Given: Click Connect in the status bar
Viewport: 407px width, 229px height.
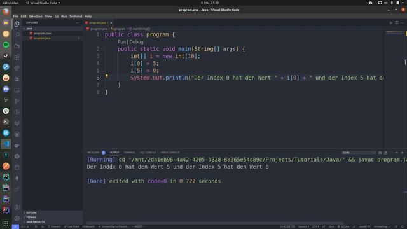Looking at the screenshot, I should [x=54, y=226].
